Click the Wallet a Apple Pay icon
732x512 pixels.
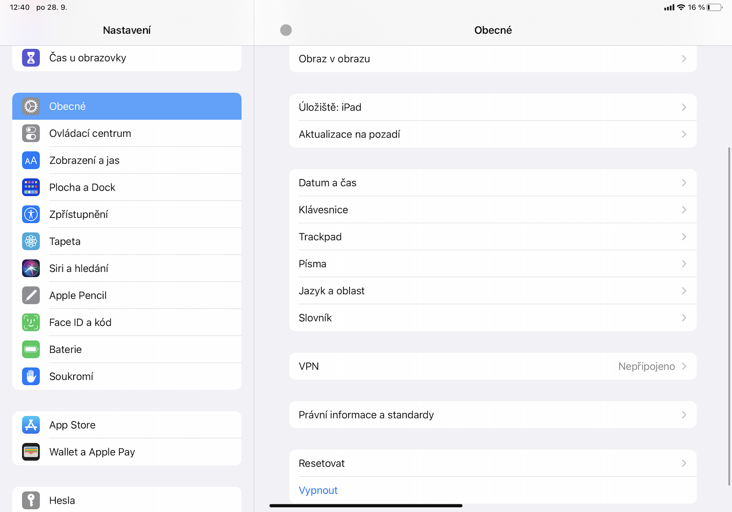pos(31,452)
